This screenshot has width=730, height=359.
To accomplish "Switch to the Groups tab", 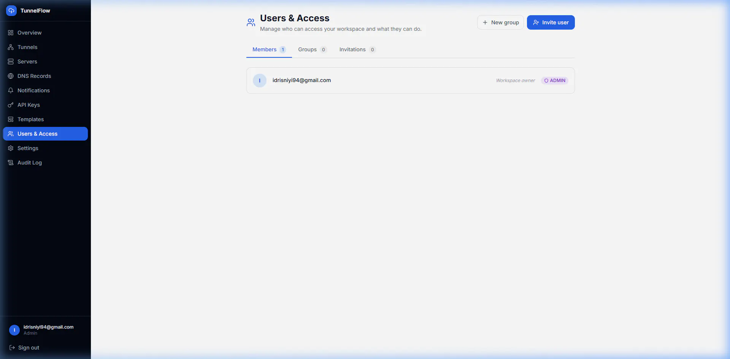I will point(312,50).
